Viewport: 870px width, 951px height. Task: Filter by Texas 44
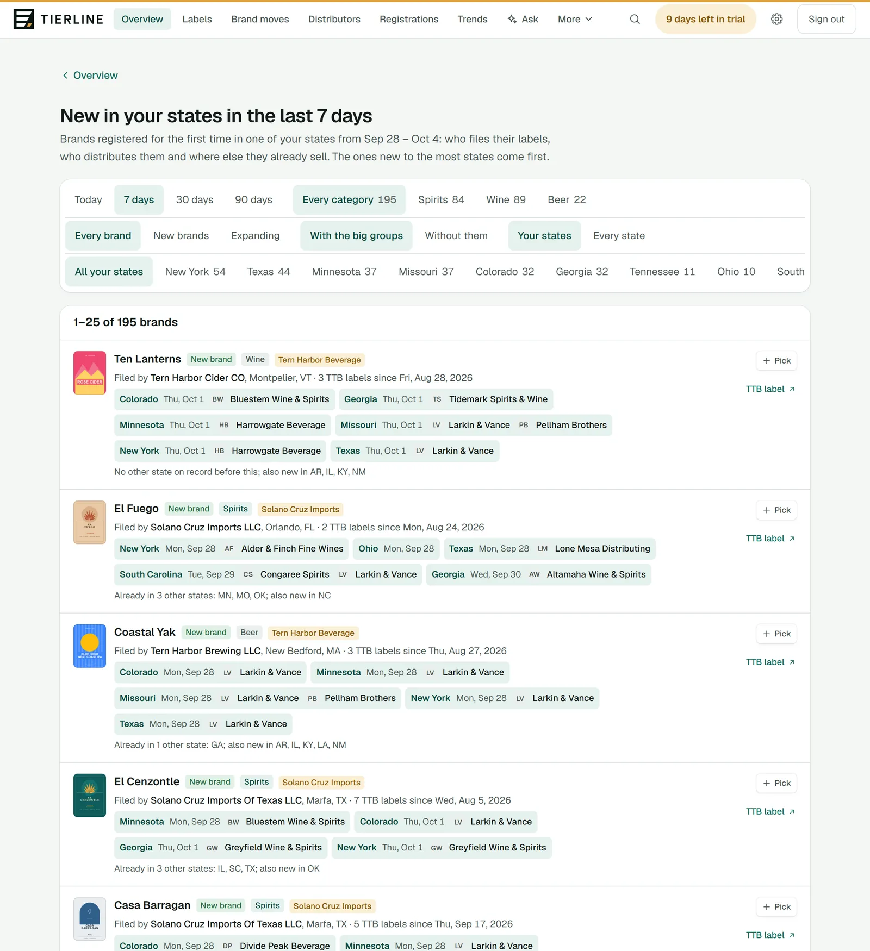[269, 272]
